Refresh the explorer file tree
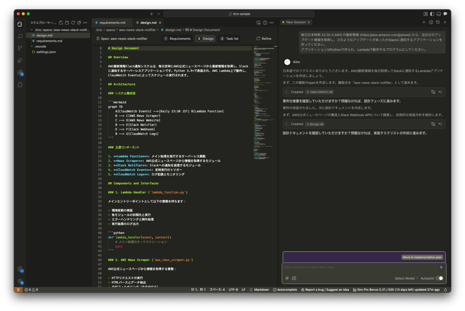The width and height of the screenshot is (465, 311). (x=73, y=23)
